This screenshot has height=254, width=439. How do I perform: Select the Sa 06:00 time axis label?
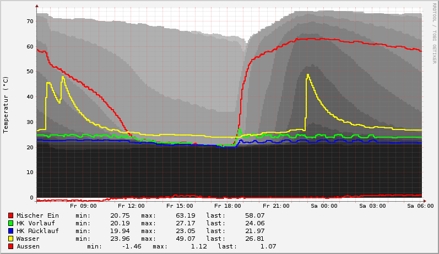420,206
